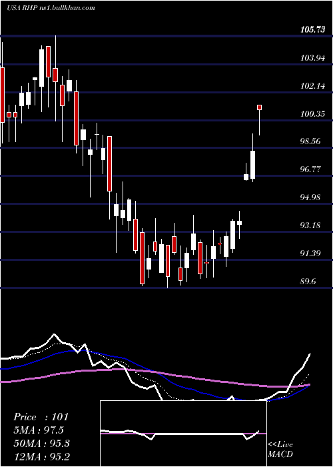Click the 93.18 price axis label

click(310, 225)
